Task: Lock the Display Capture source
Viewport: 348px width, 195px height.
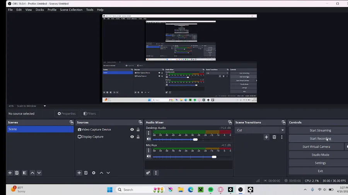Action: pos(138,137)
